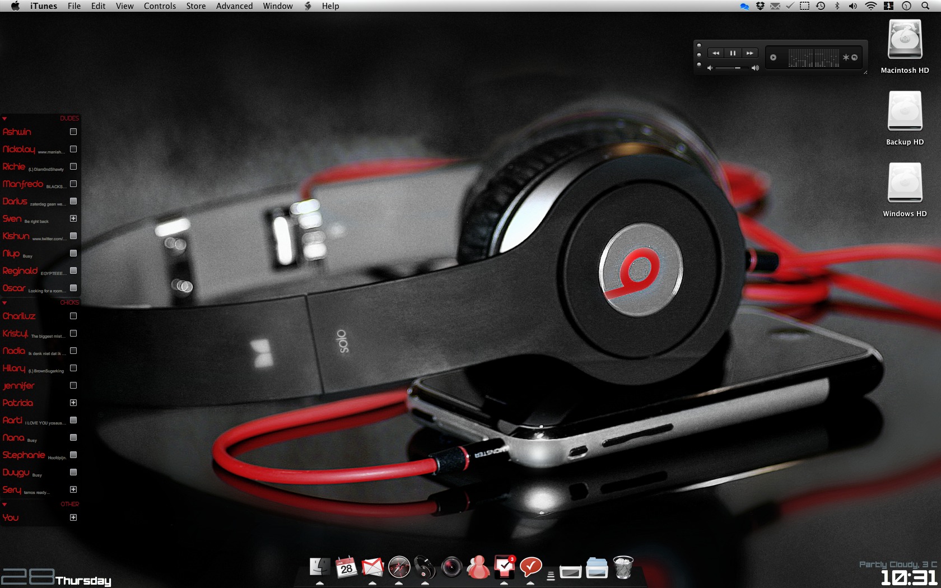Screen dimensions: 941x588
Task: Adjust the mini player volume slider
Action: coord(733,68)
